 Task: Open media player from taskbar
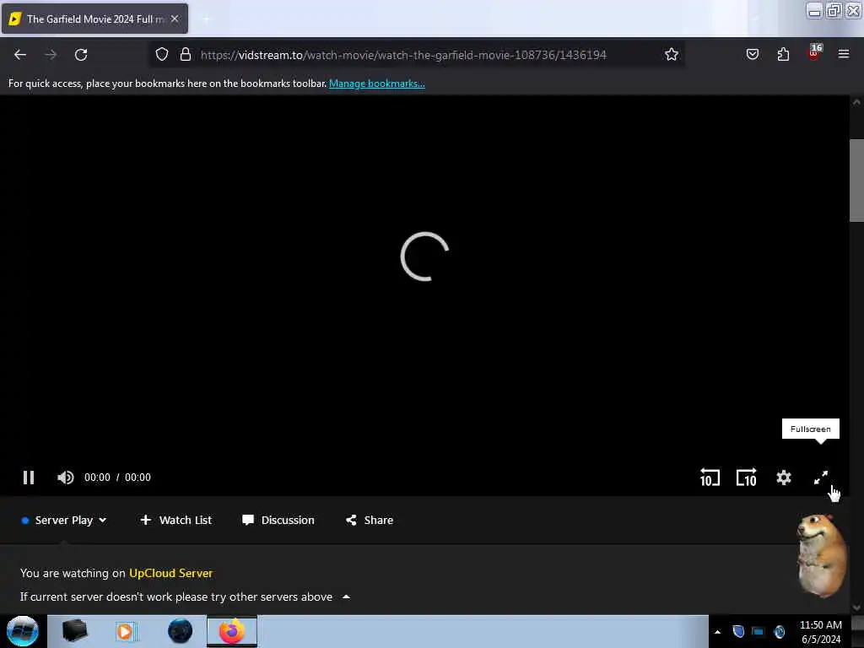click(127, 631)
